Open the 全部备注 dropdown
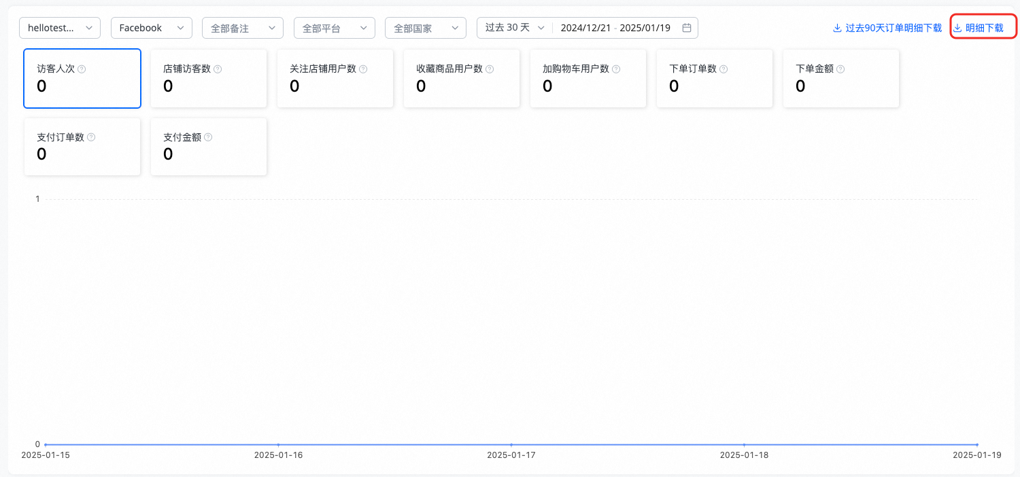The height and width of the screenshot is (477, 1020). click(242, 28)
